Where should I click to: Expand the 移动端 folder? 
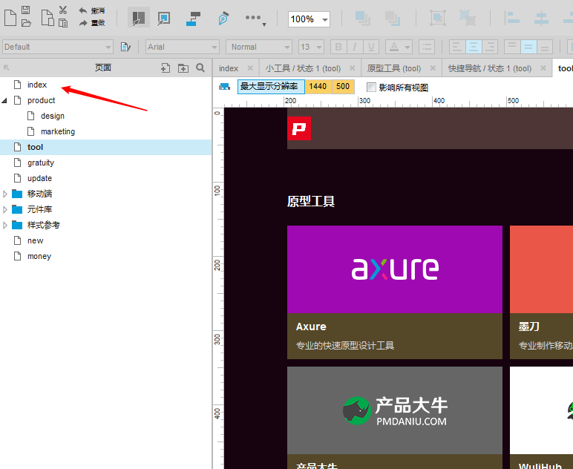click(x=4, y=194)
